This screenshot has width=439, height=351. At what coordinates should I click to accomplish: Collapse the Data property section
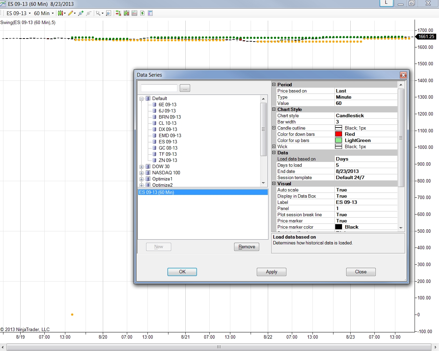click(x=274, y=153)
